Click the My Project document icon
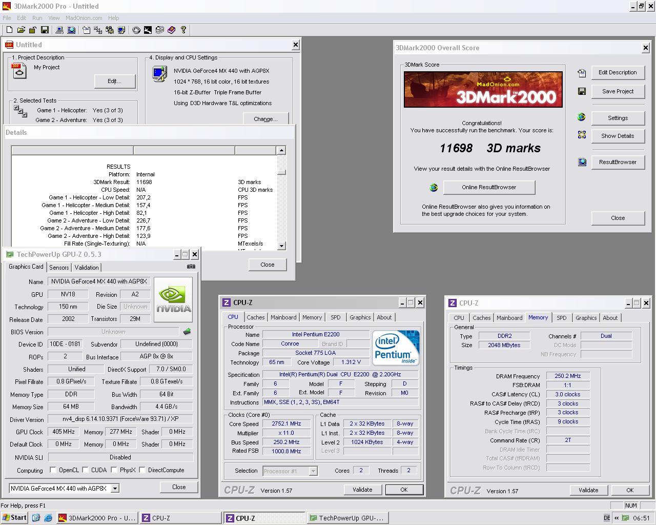This screenshot has width=656, height=525. [18, 71]
